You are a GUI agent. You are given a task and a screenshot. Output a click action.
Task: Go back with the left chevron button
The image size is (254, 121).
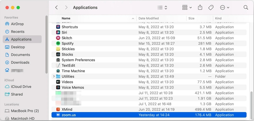(57, 7)
